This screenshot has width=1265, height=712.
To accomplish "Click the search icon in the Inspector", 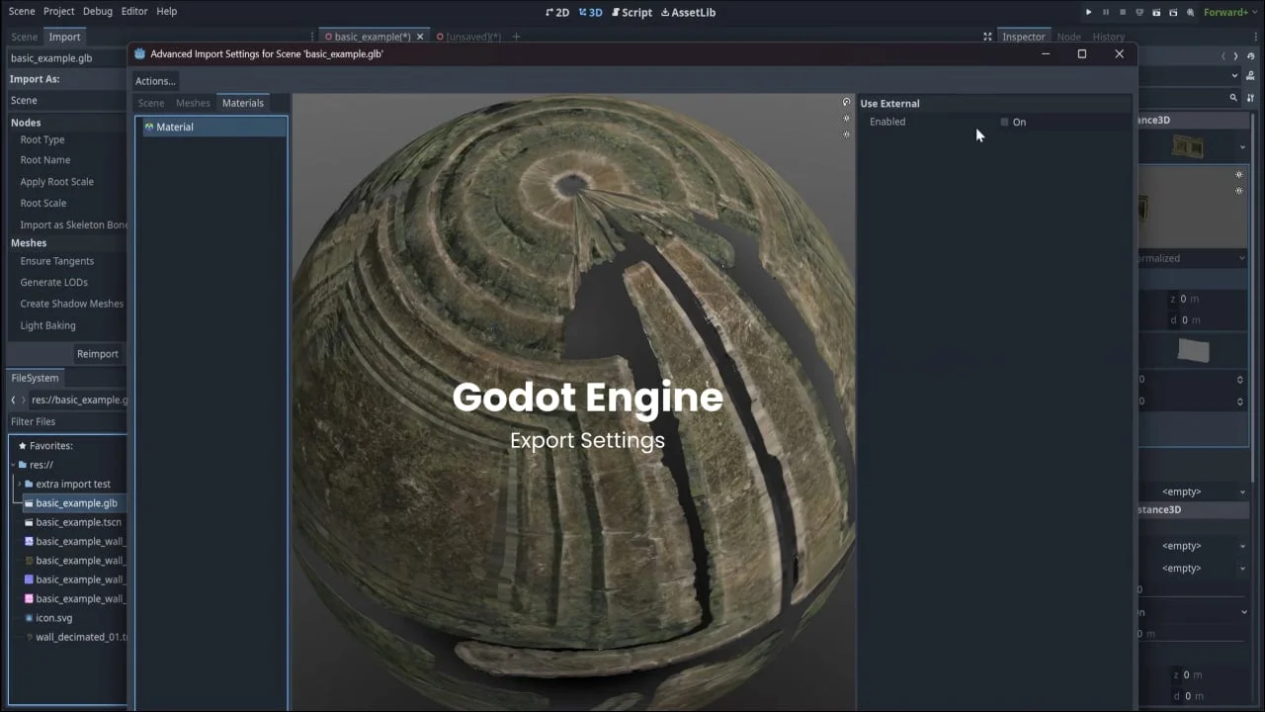I will click(1232, 98).
